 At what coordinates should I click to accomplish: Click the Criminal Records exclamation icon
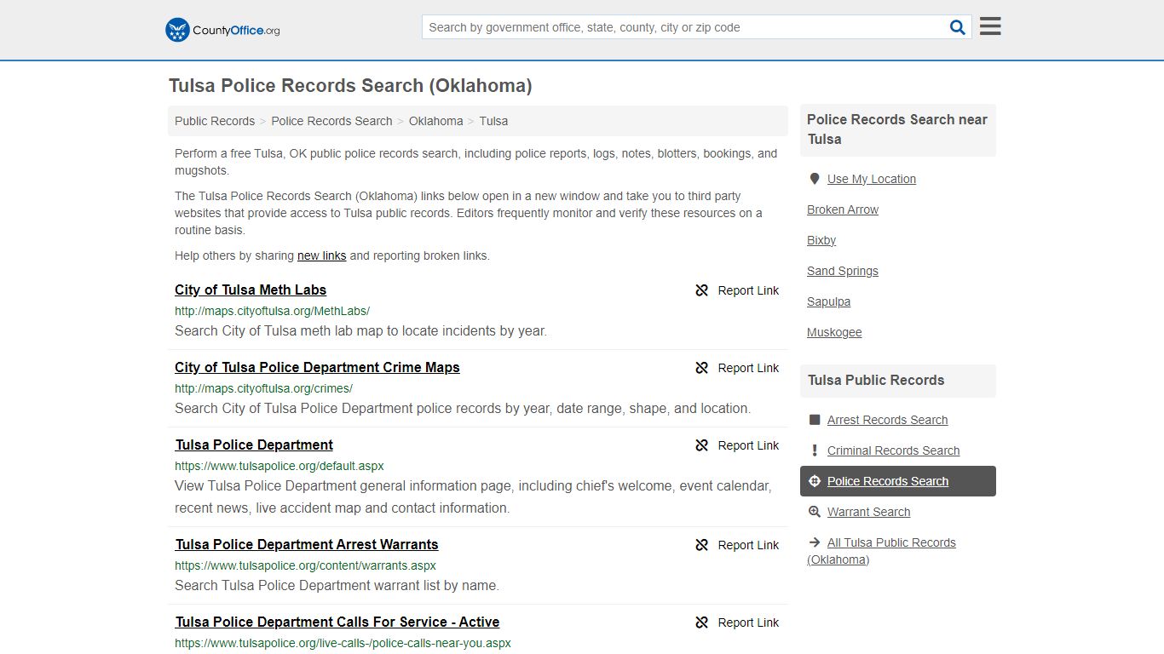(x=814, y=450)
